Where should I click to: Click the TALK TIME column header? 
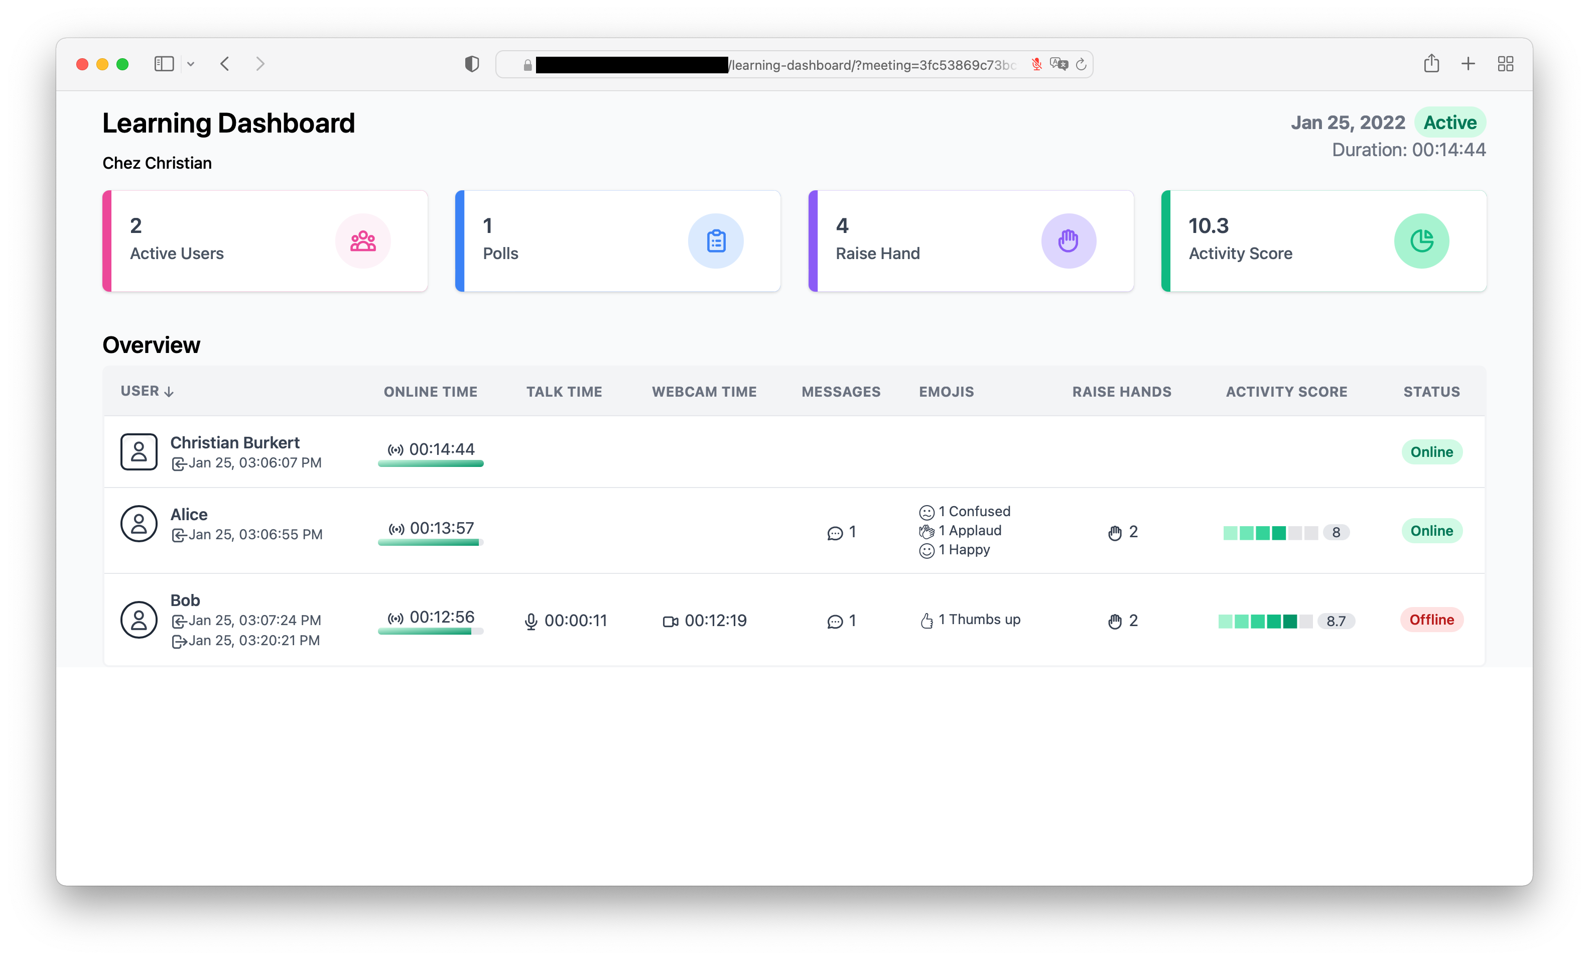(564, 392)
